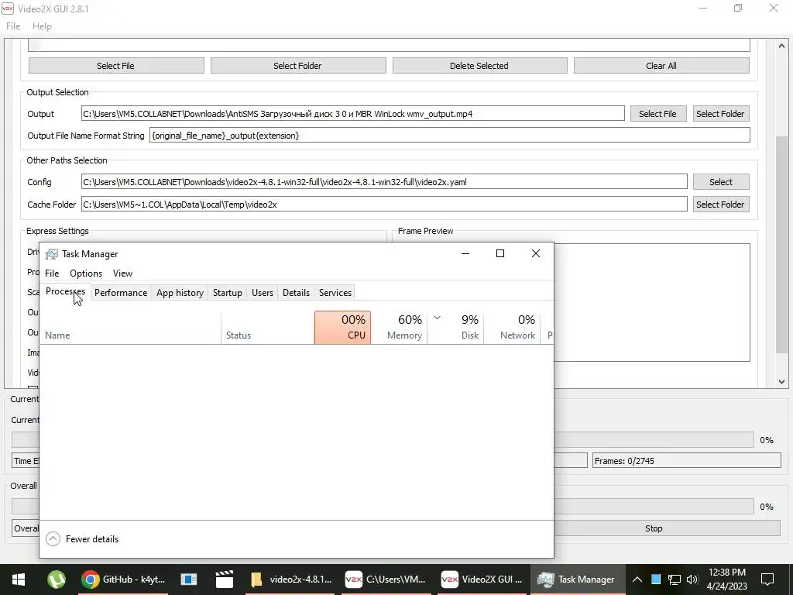Edit the Output path field

tap(352, 114)
